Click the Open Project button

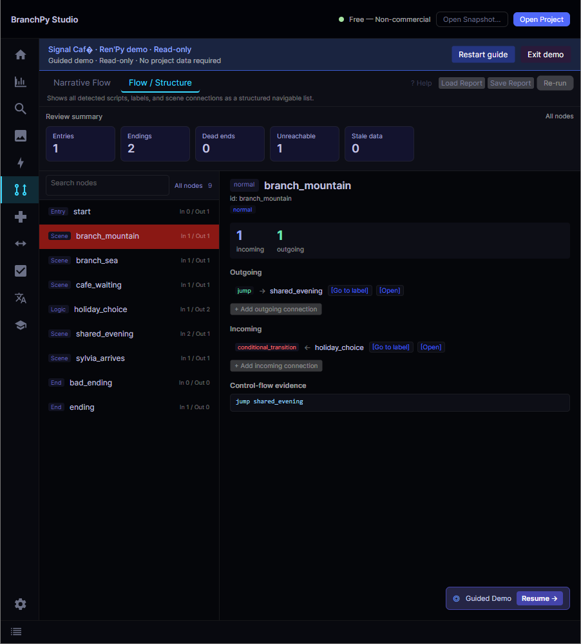point(541,19)
